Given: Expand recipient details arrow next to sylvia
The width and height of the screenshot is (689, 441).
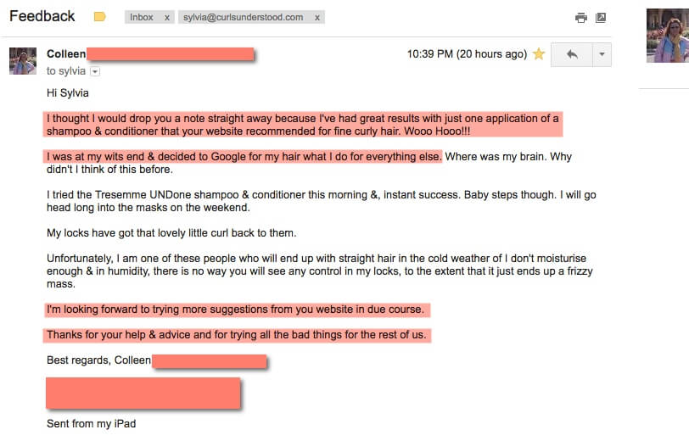Looking at the screenshot, I should [x=95, y=71].
